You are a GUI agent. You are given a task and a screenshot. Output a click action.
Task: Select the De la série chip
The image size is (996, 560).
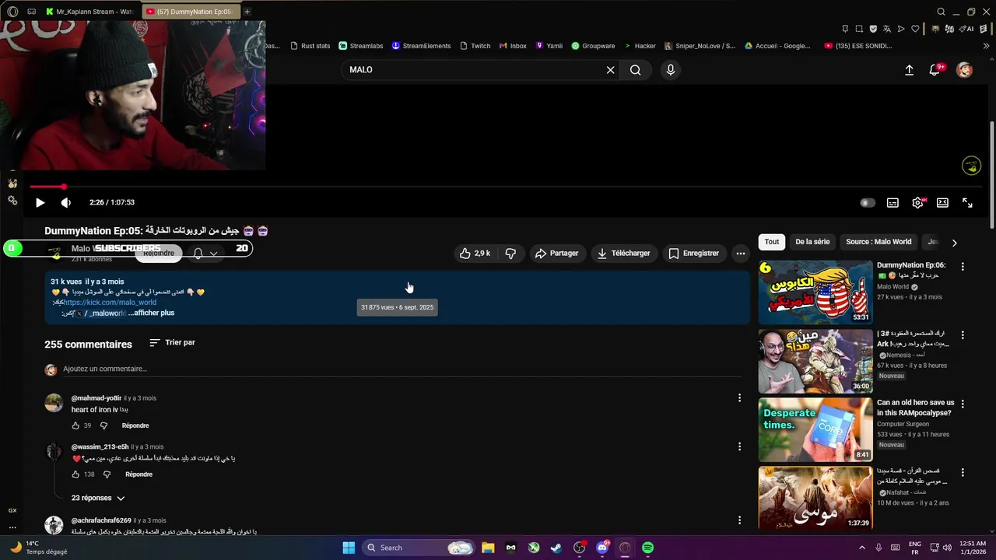[812, 242]
